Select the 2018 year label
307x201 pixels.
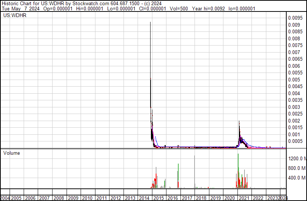coord(201,198)
